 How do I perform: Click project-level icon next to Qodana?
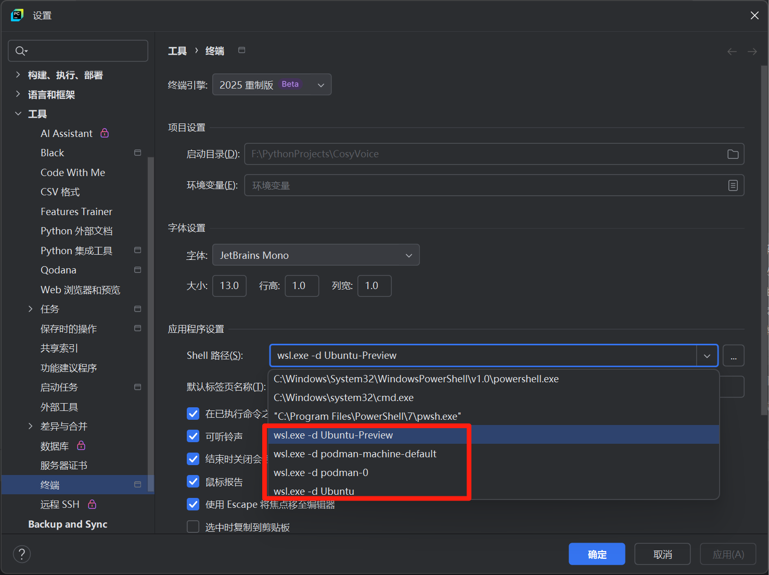[x=137, y=270]
